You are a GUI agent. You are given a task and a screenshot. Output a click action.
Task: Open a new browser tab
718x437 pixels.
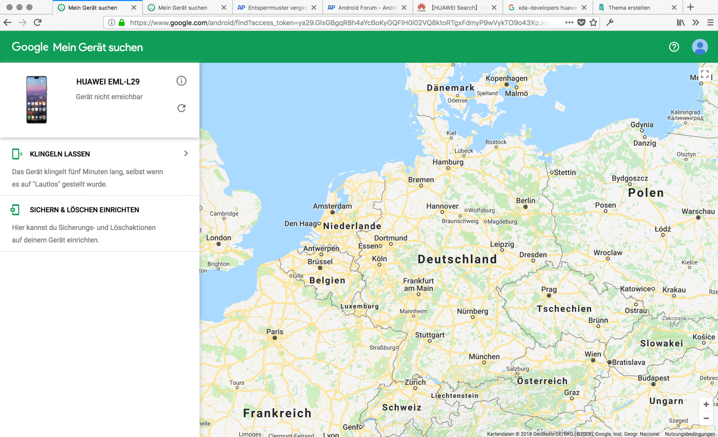coord(690,7)
